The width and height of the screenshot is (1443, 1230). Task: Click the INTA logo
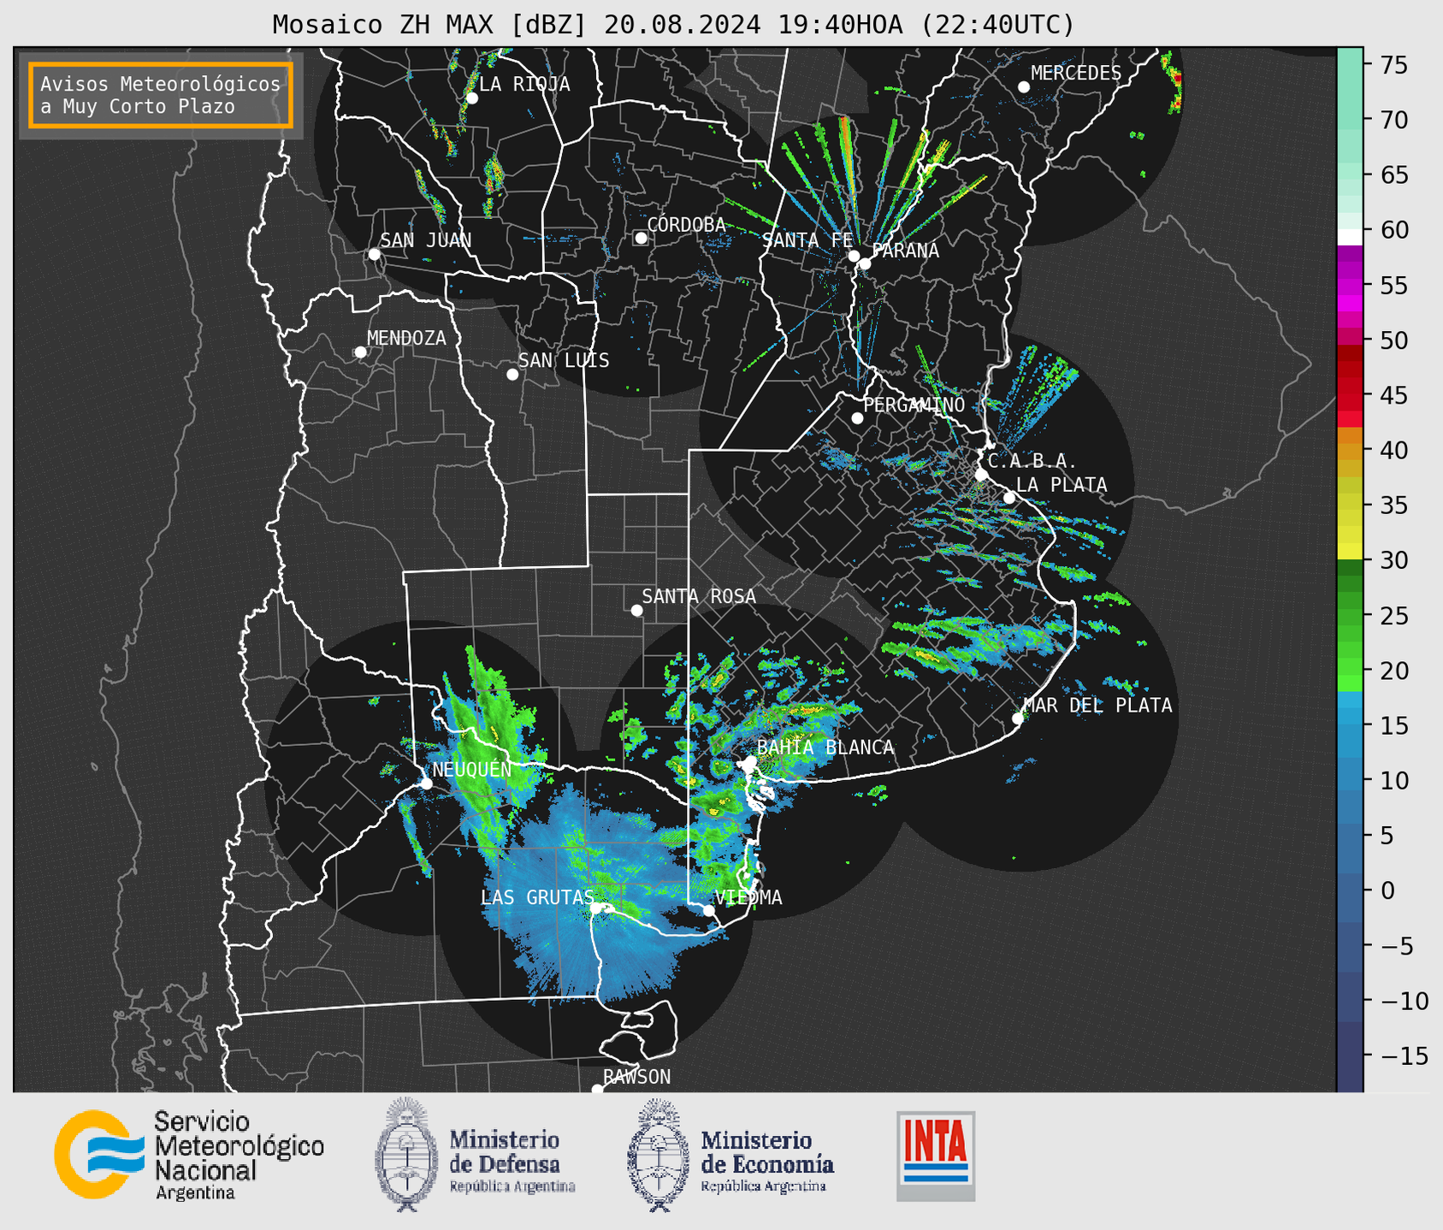click(x=936, y=1156)
